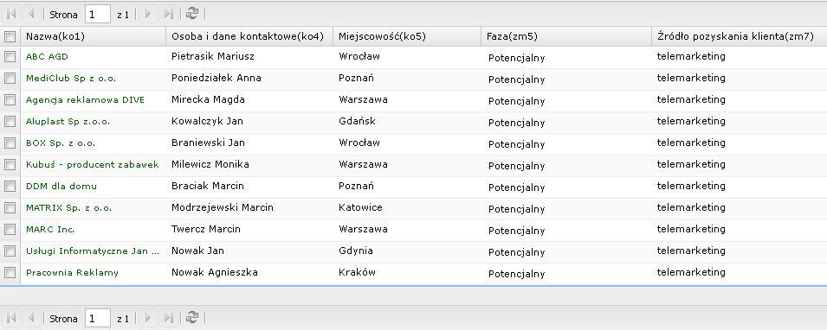The width and height of the screenshot is (827, 330).
Task: Check the ABC AGD row checkbox
Action: [10, 57]
